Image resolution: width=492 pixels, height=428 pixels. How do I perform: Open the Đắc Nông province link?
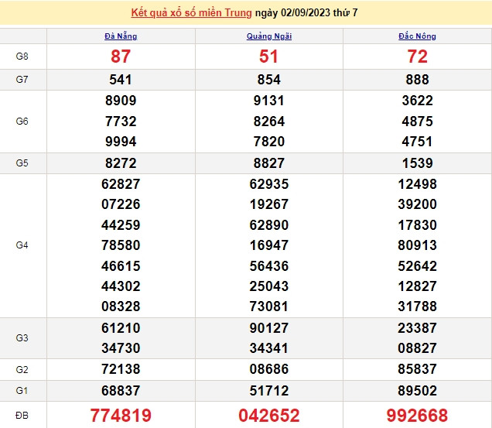(x=418, y=36)
